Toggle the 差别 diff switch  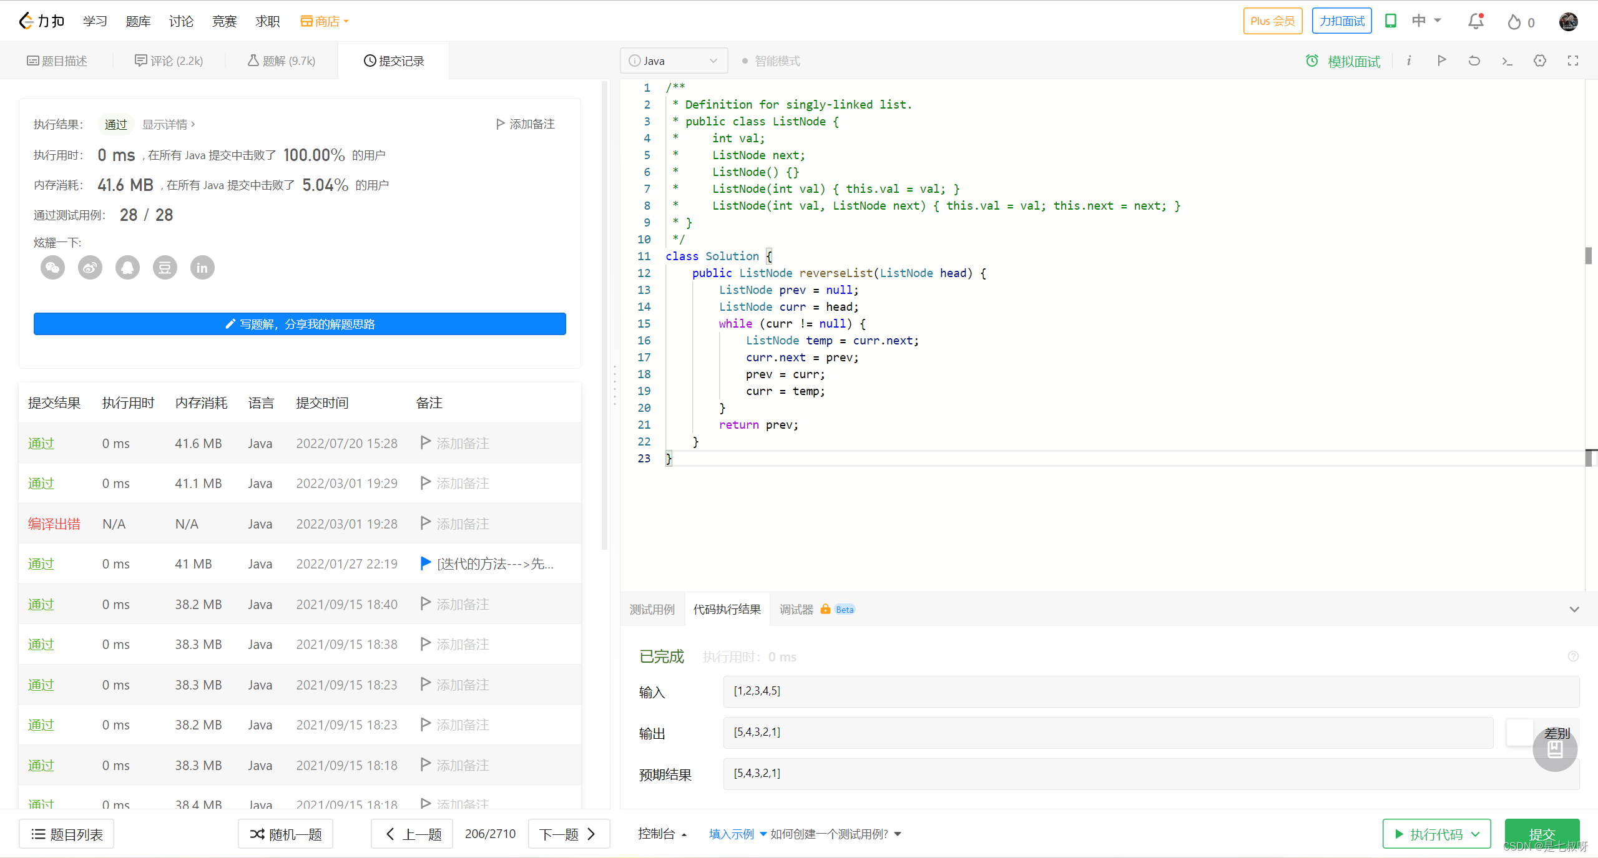[1521, 733]
